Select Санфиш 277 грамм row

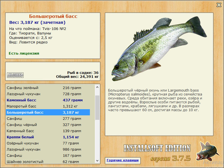point(48,118)
